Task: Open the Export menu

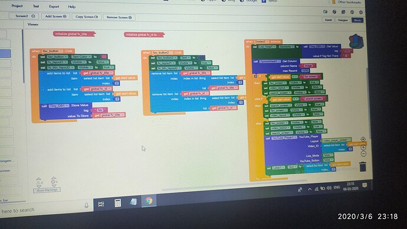Action: pyautogui.click(x=54, y=6)
